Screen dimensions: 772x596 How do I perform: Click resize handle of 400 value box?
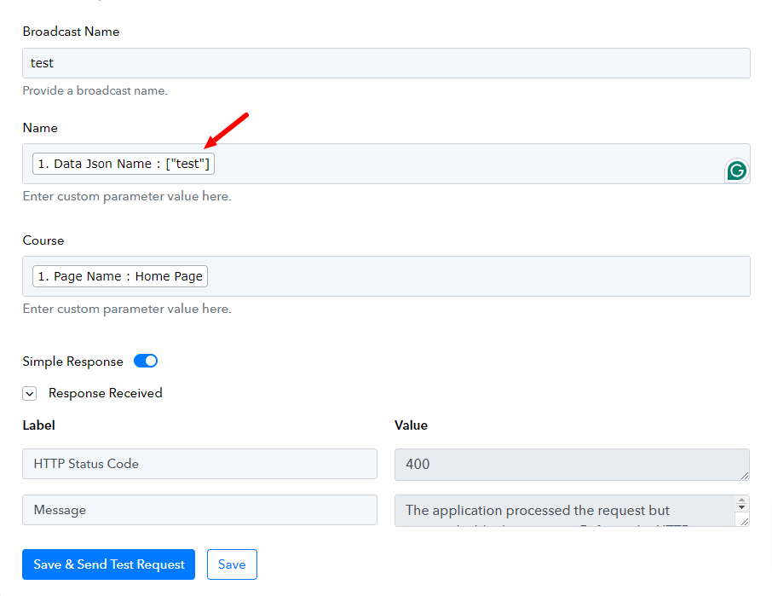coord(745,475)
